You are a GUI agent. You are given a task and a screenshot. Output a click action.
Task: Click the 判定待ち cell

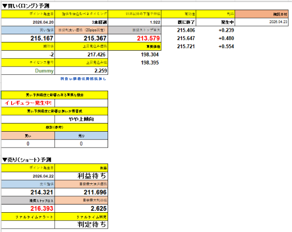(x=82, y=225)
